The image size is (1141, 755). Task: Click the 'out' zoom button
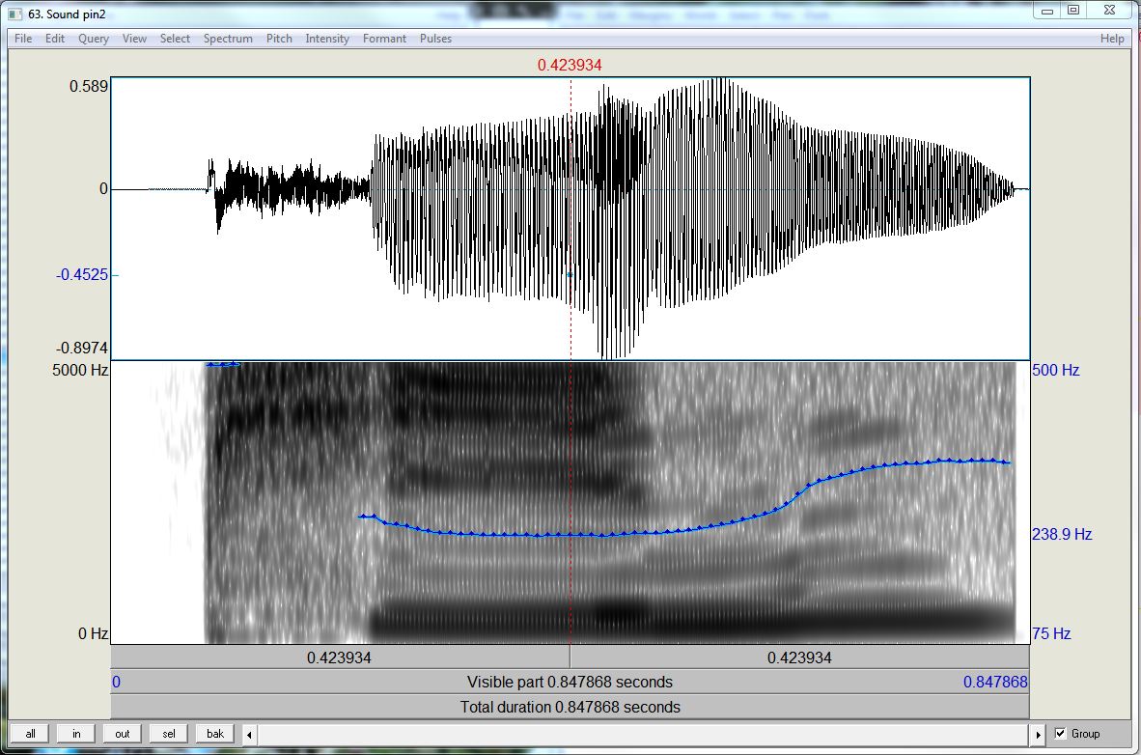coord(123,734)
